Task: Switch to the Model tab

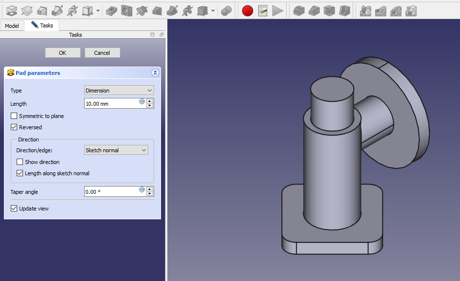Action: pos(12,25)
